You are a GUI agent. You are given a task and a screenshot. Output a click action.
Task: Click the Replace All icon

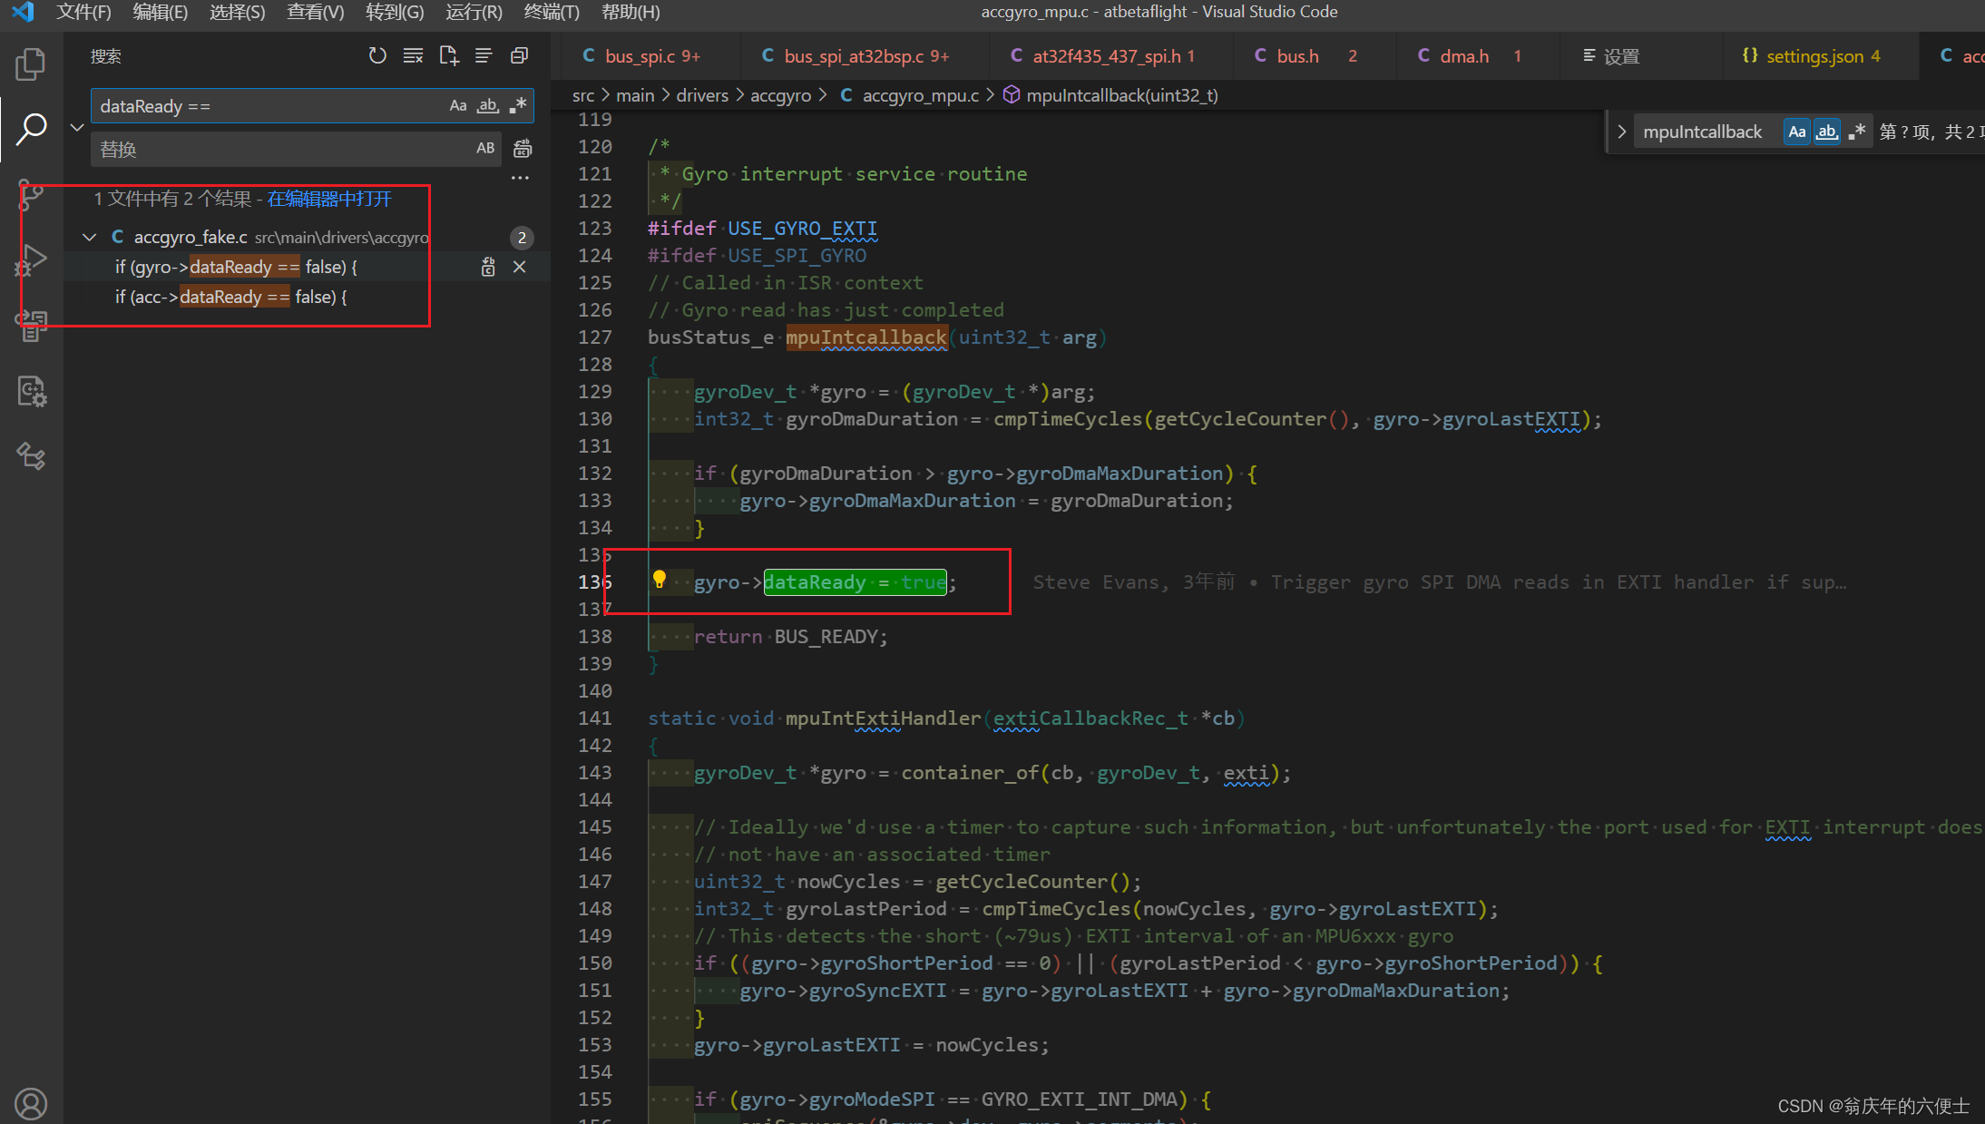523,149
